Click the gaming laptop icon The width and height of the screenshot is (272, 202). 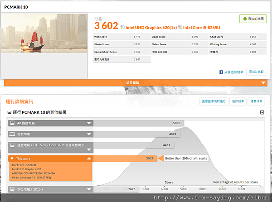12,134
